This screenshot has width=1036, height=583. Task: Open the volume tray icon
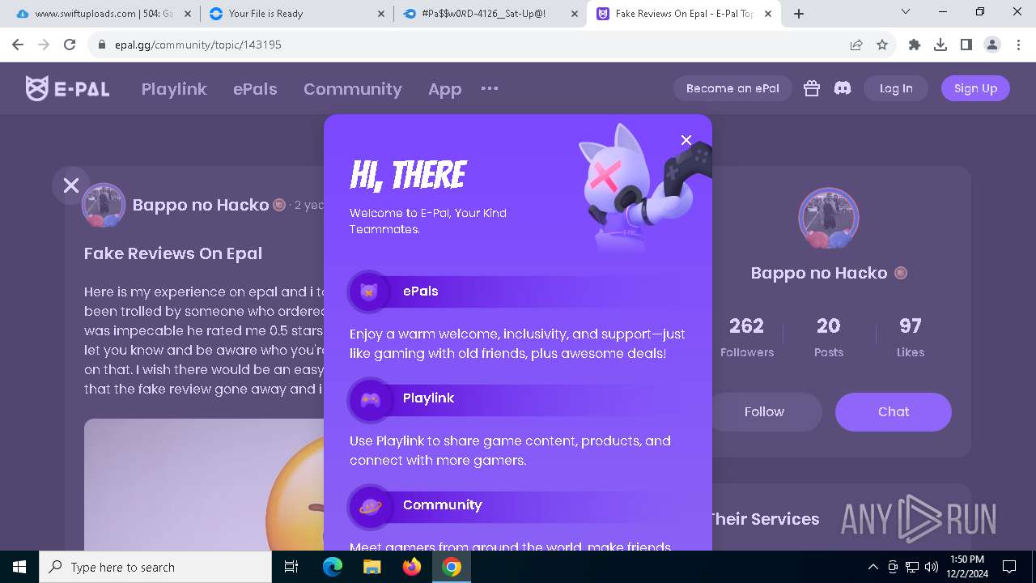932,567
